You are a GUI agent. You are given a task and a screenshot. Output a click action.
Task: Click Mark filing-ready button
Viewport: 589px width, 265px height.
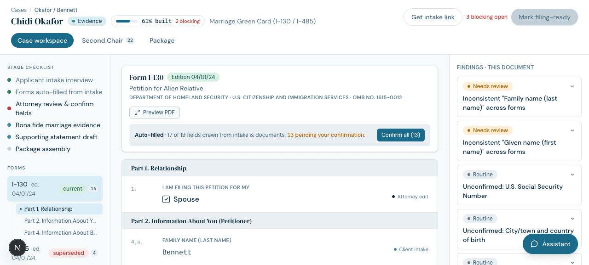tap(544, 17)
